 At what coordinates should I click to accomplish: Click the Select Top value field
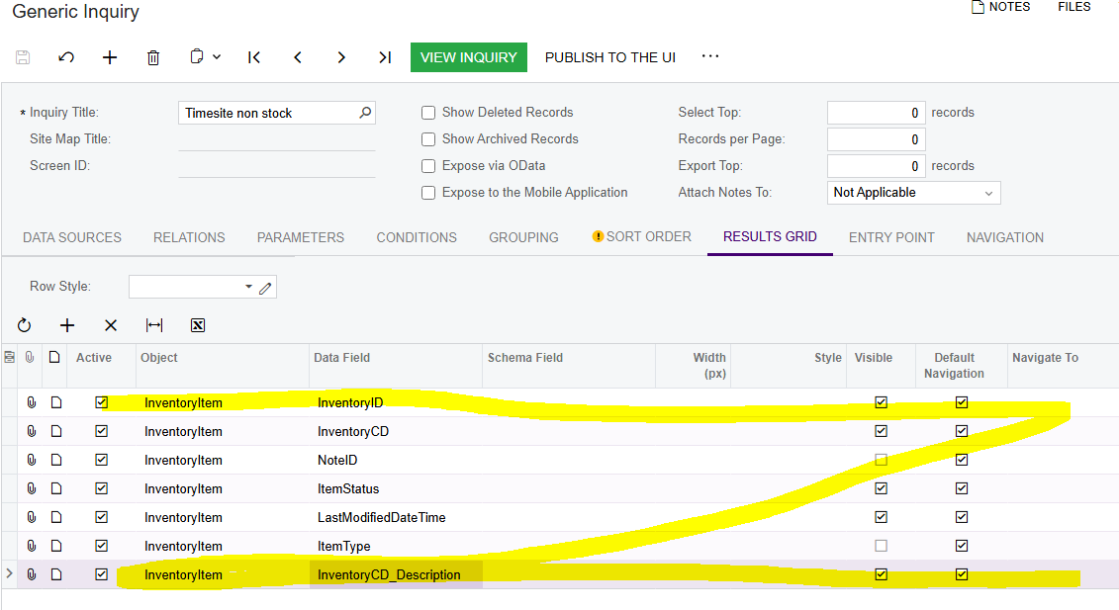coord(877,113)
